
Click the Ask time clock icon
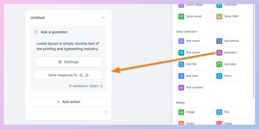[x=181, y=76]
